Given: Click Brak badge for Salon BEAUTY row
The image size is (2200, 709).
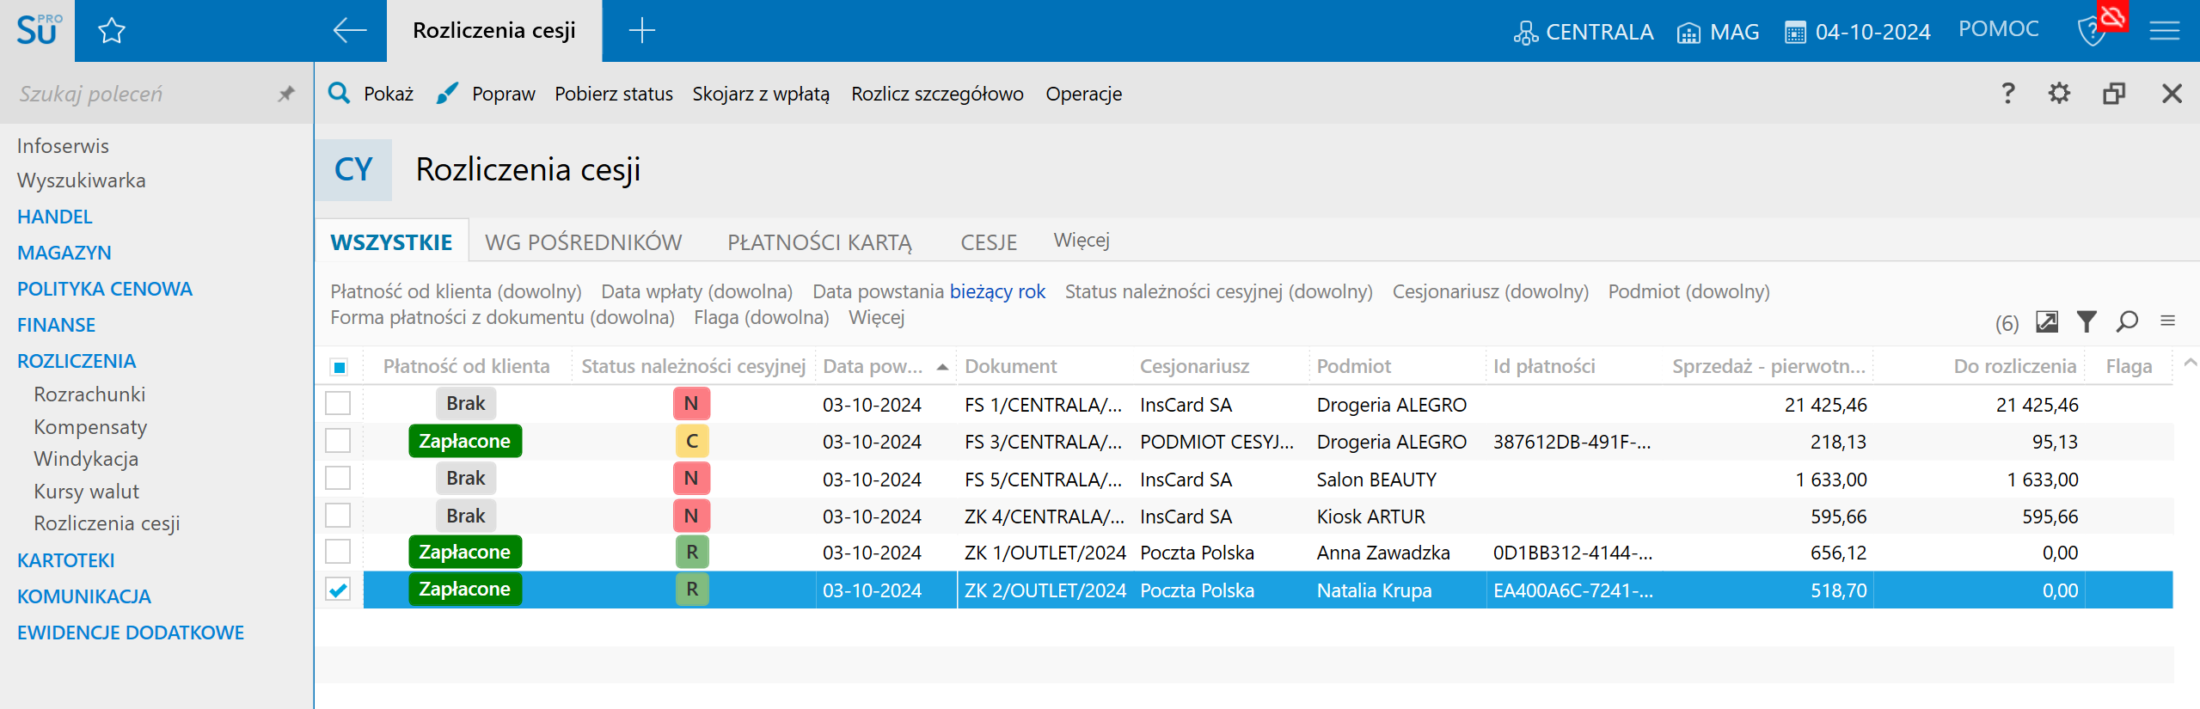Looking at the screenshot, I should coord(466,479).
